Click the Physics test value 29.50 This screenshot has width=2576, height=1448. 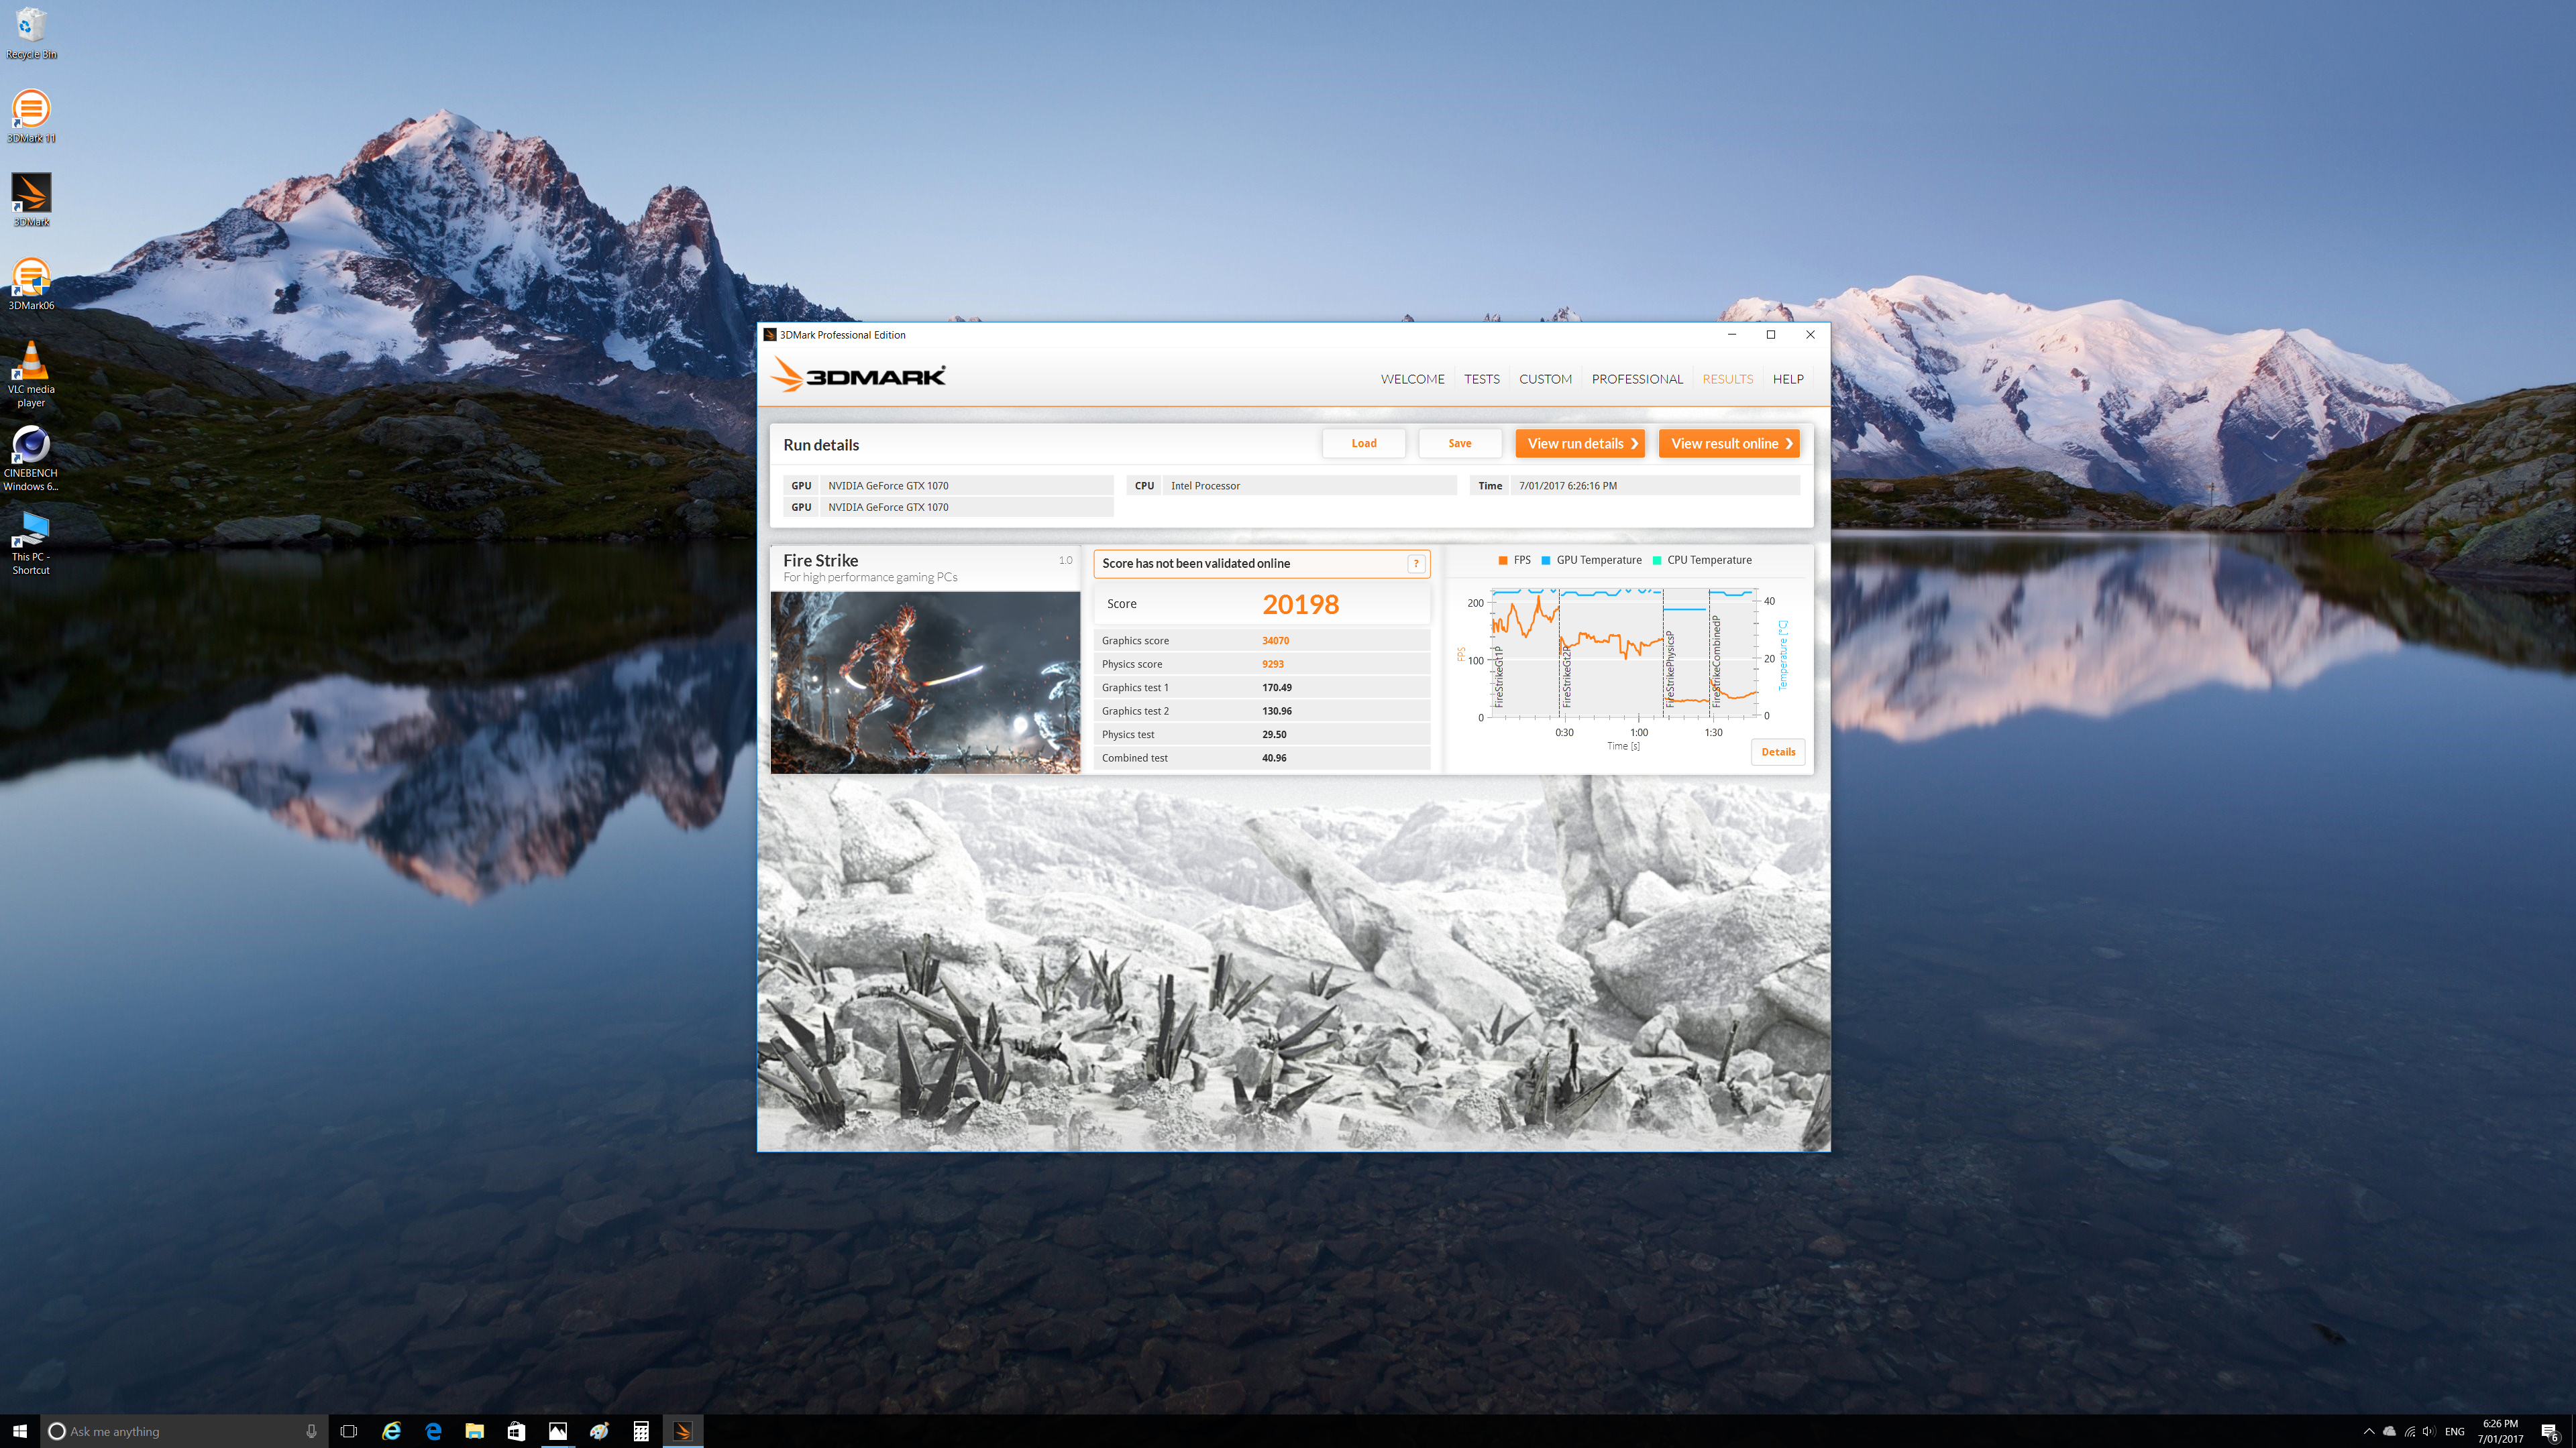pos(1274,735)
